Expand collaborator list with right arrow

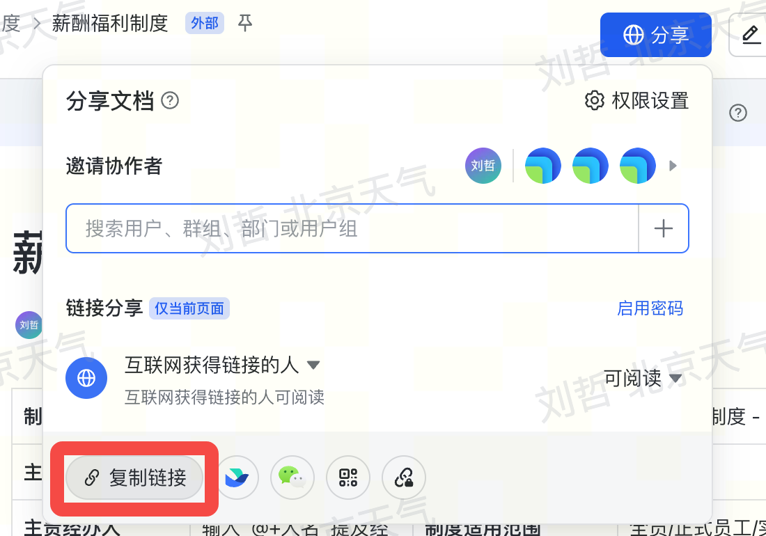coord(673,166)
